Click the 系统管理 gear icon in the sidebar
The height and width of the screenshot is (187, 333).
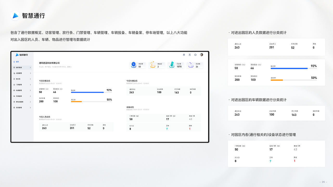coord(14,108)
